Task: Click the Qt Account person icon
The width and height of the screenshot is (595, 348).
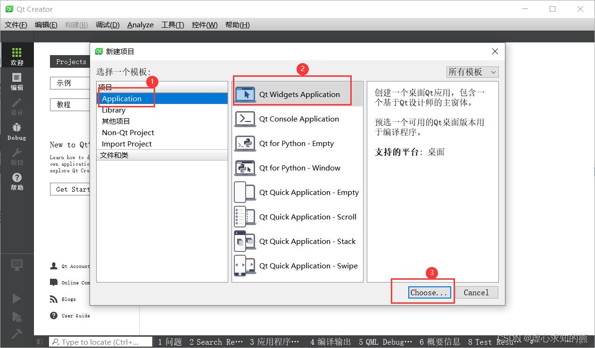Action: point(54,266)
